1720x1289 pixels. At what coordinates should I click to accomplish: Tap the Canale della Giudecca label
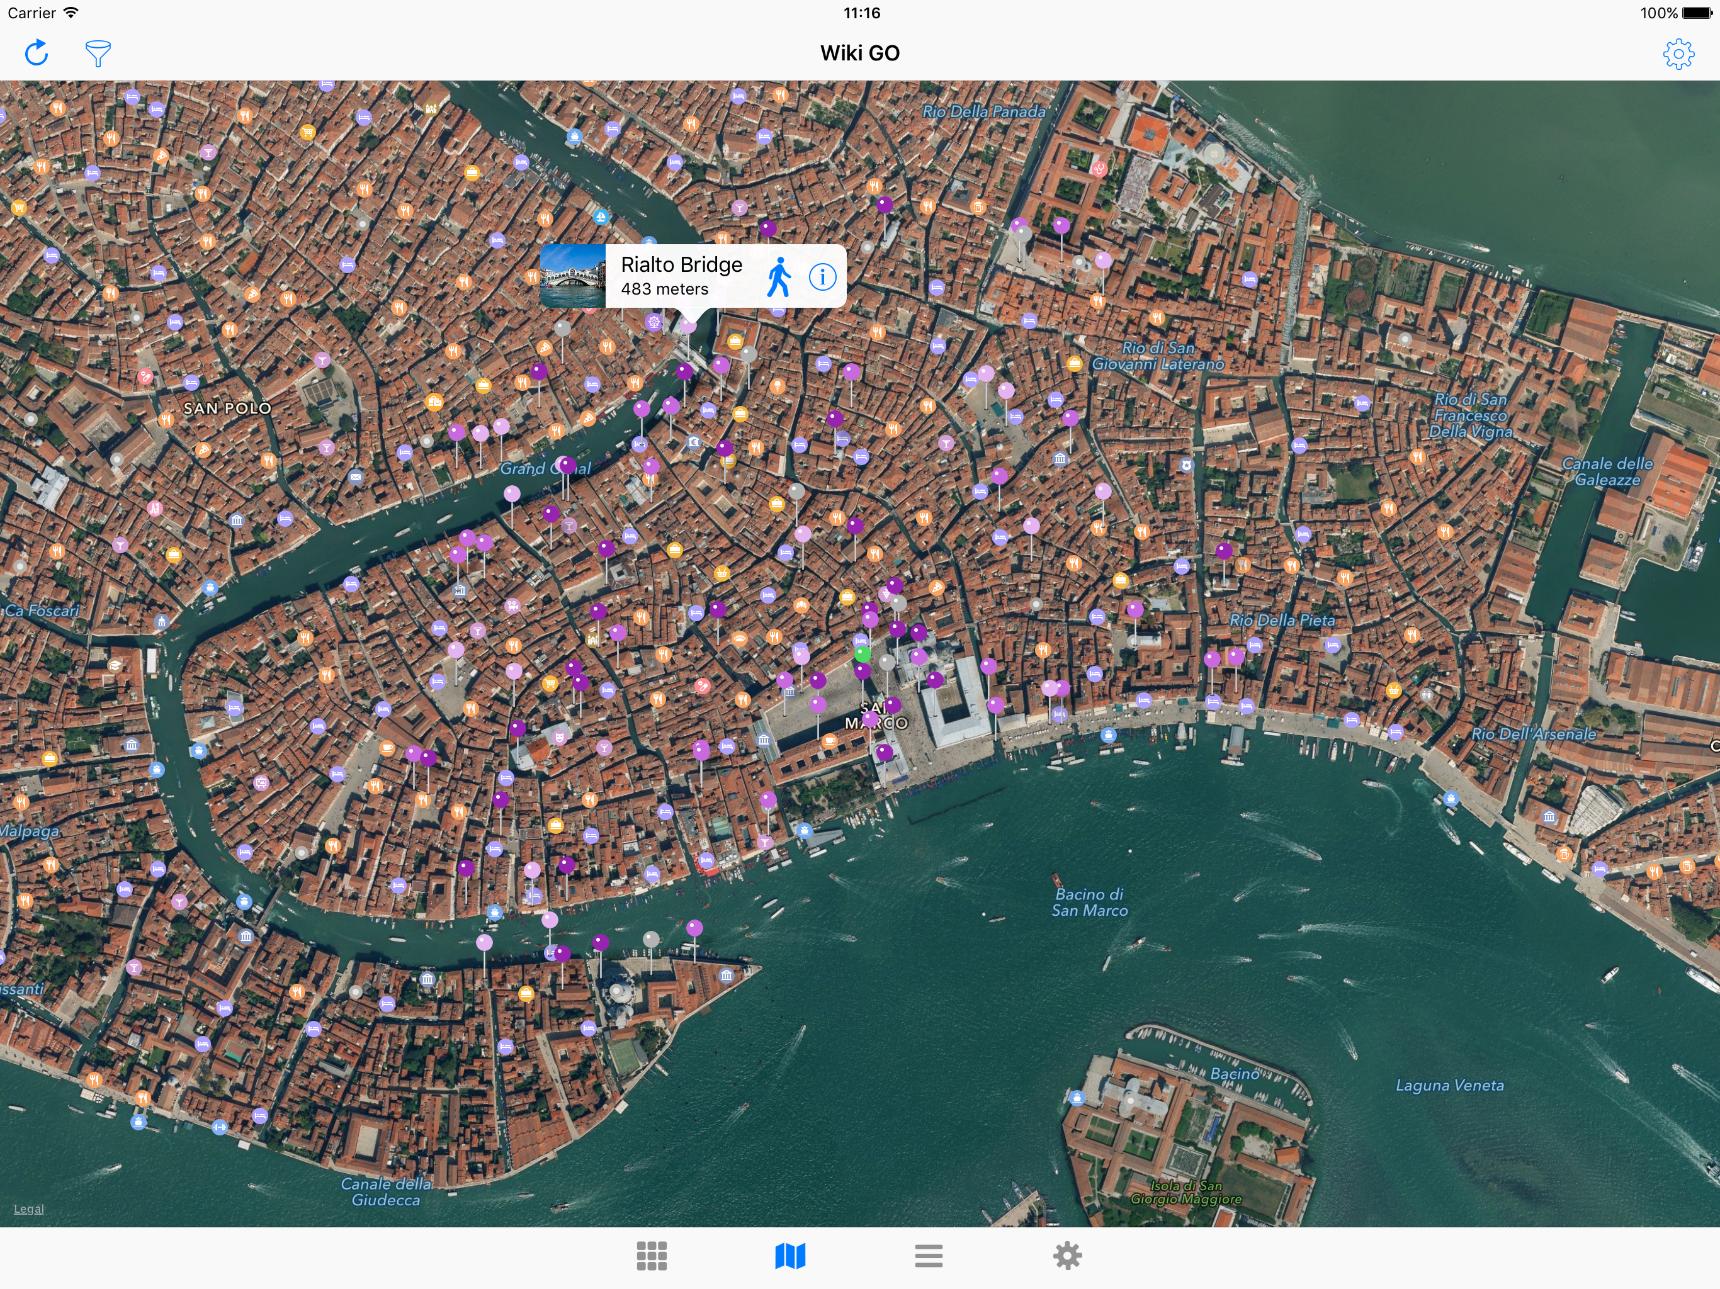[x=386, y=1192]
